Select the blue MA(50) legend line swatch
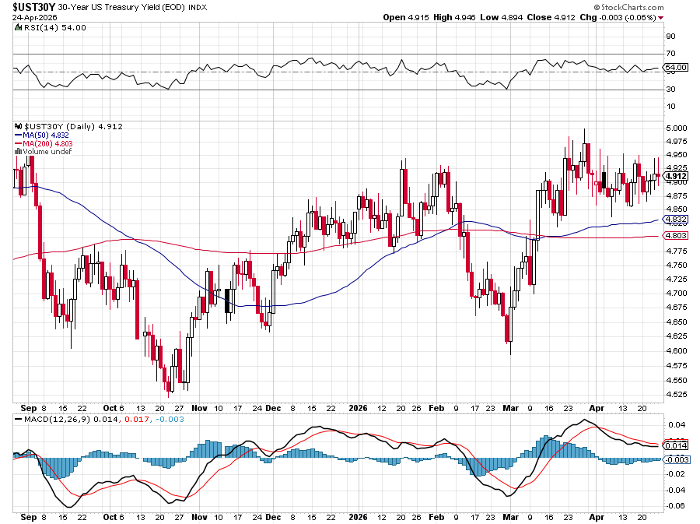 coord(18,135)
